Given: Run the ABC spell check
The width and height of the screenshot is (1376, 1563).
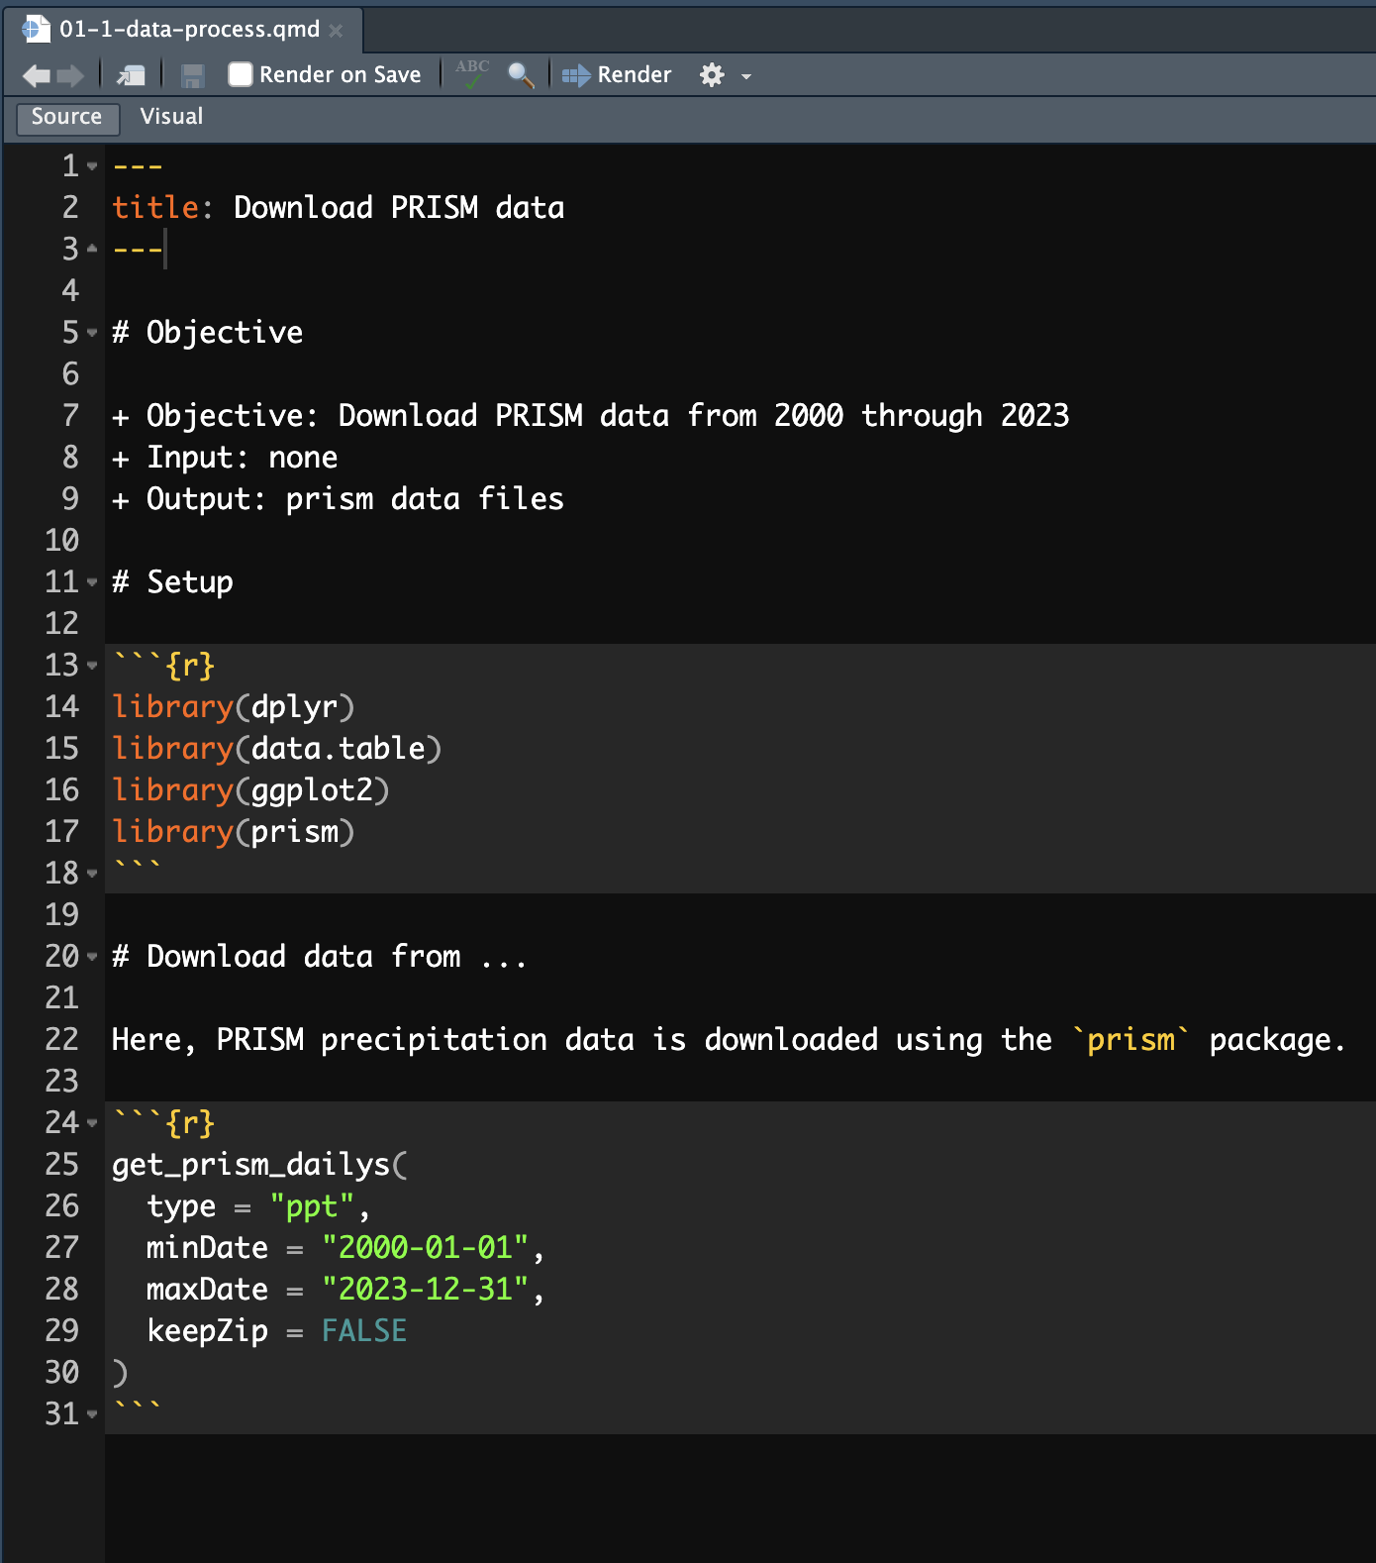Looking at the screenshot, I should 472,74.
